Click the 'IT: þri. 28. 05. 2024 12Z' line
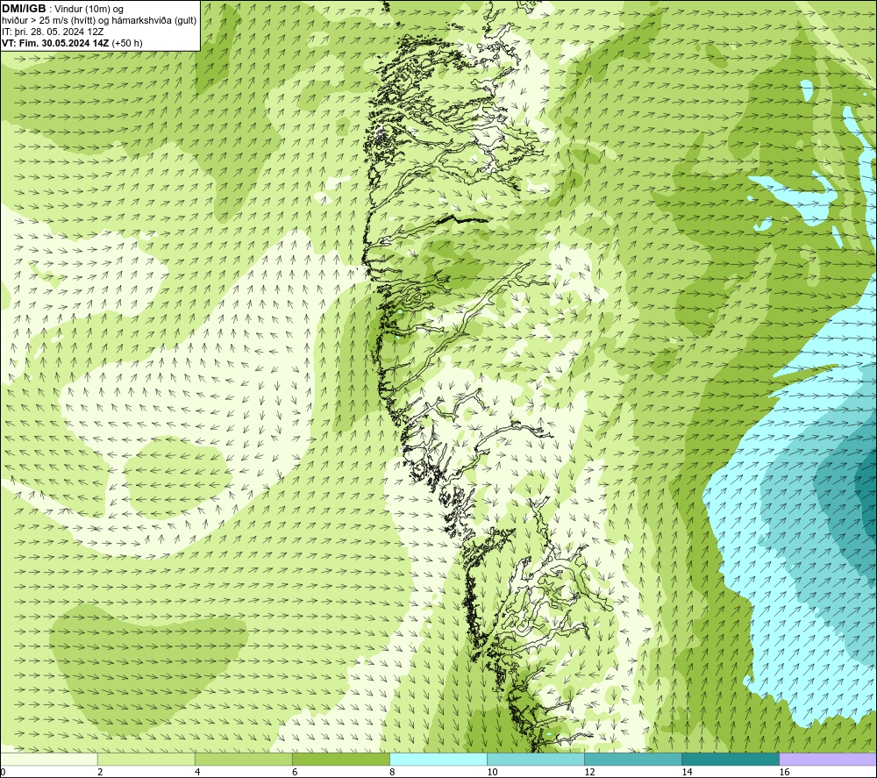Viewport: 877px width, 778px height. coord(53,32)
